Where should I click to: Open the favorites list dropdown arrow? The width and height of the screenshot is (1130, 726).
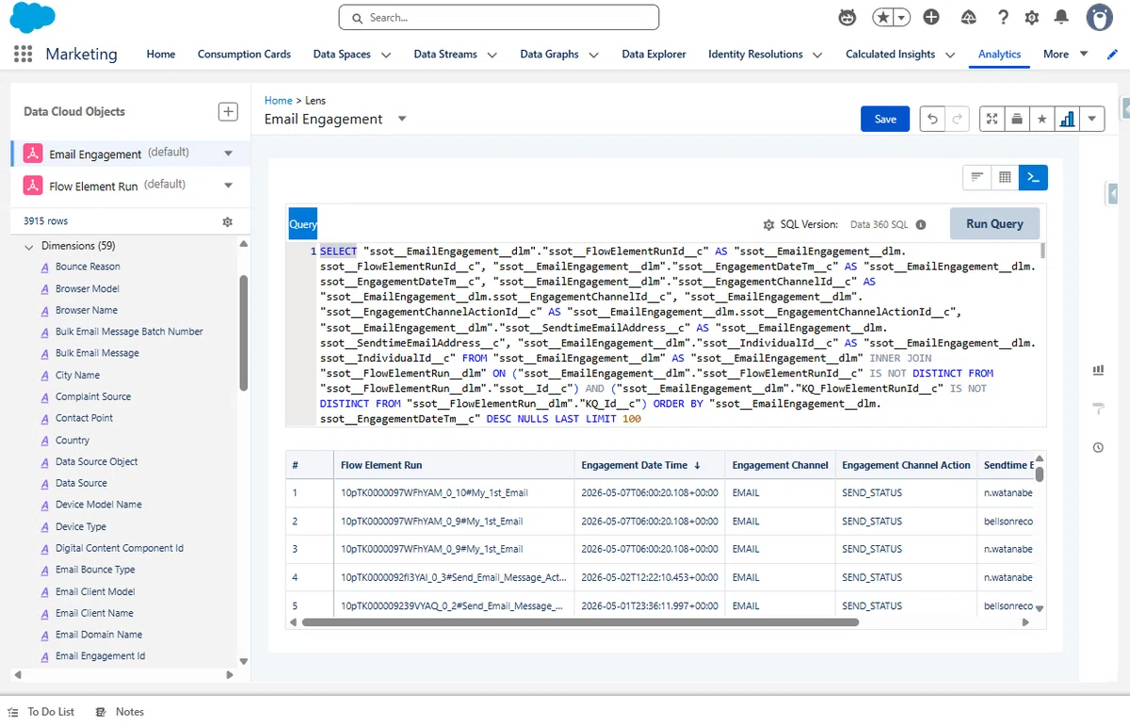pos(902,17)
